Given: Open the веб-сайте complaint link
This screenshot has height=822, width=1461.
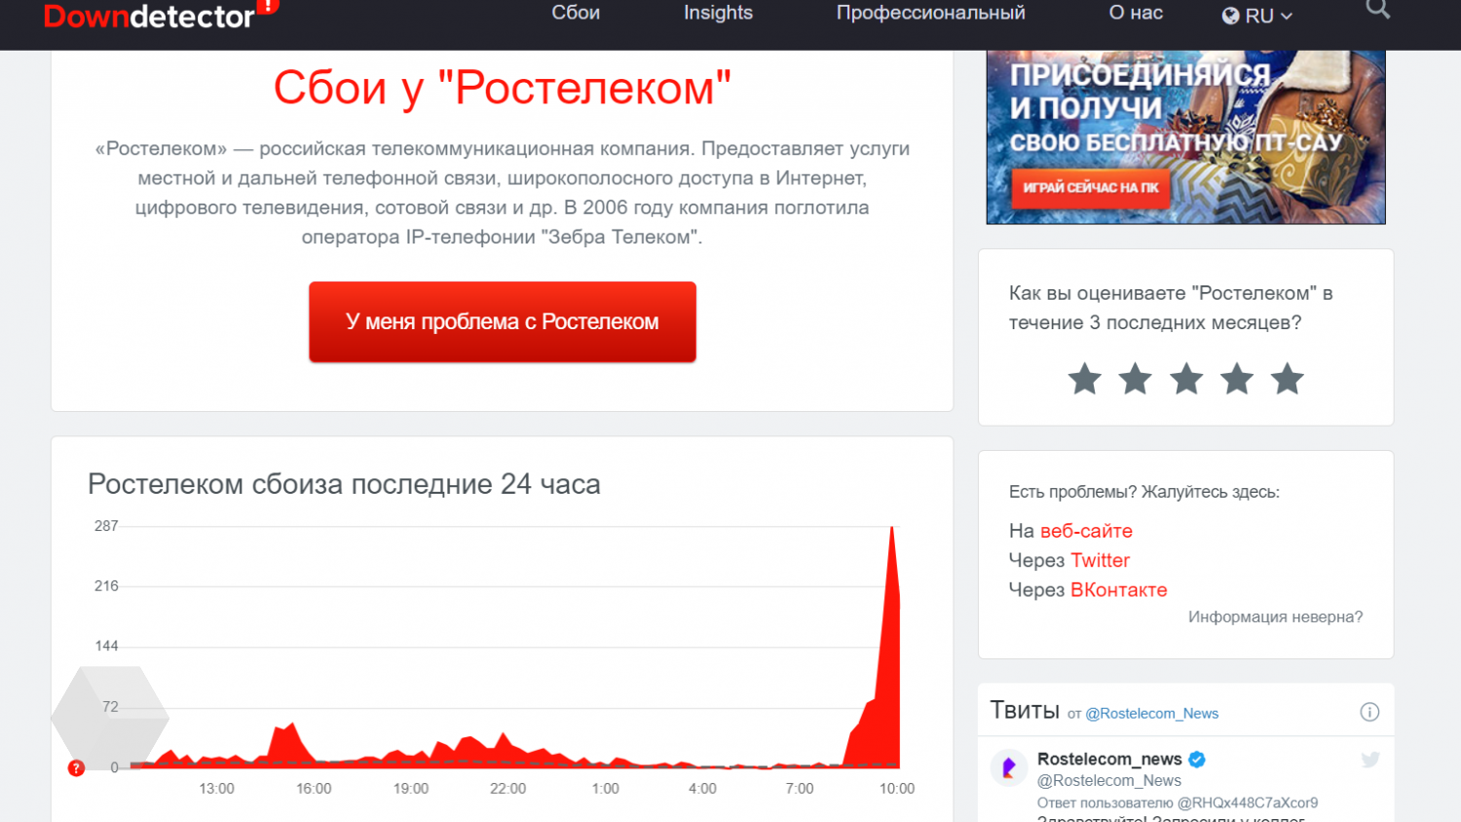Looking at the screenshot, I should (x=1086, y=531).
